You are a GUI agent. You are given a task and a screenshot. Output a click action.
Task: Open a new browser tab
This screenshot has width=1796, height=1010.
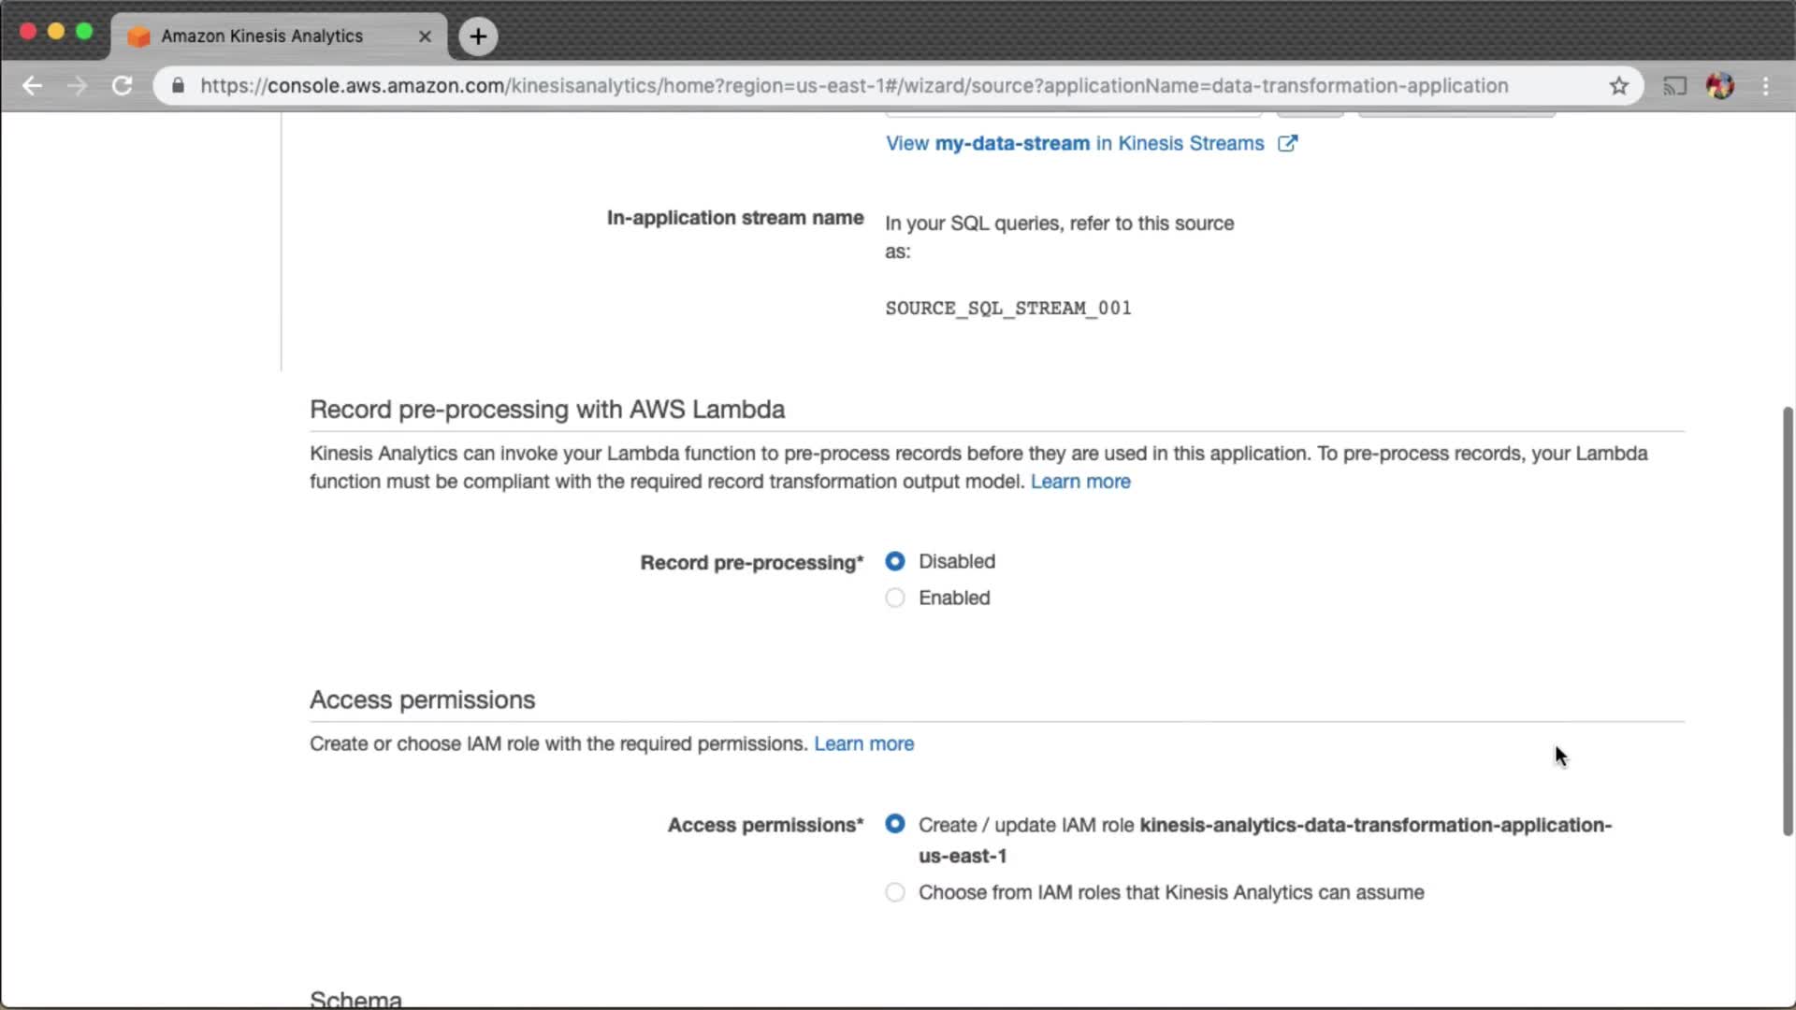tap(478, 36)
